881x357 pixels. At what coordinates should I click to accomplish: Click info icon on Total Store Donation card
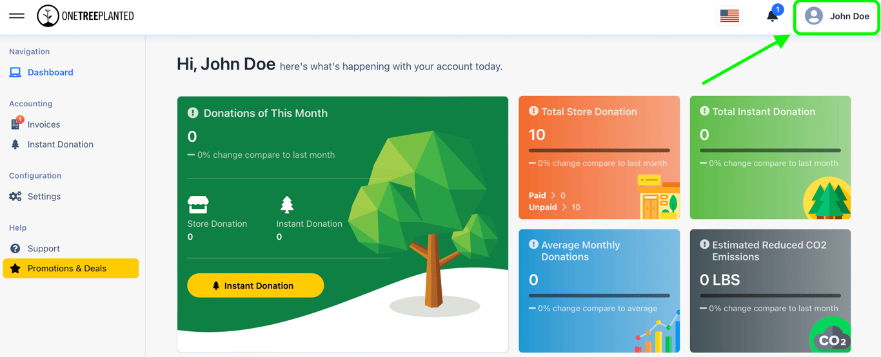click(533, 111)
